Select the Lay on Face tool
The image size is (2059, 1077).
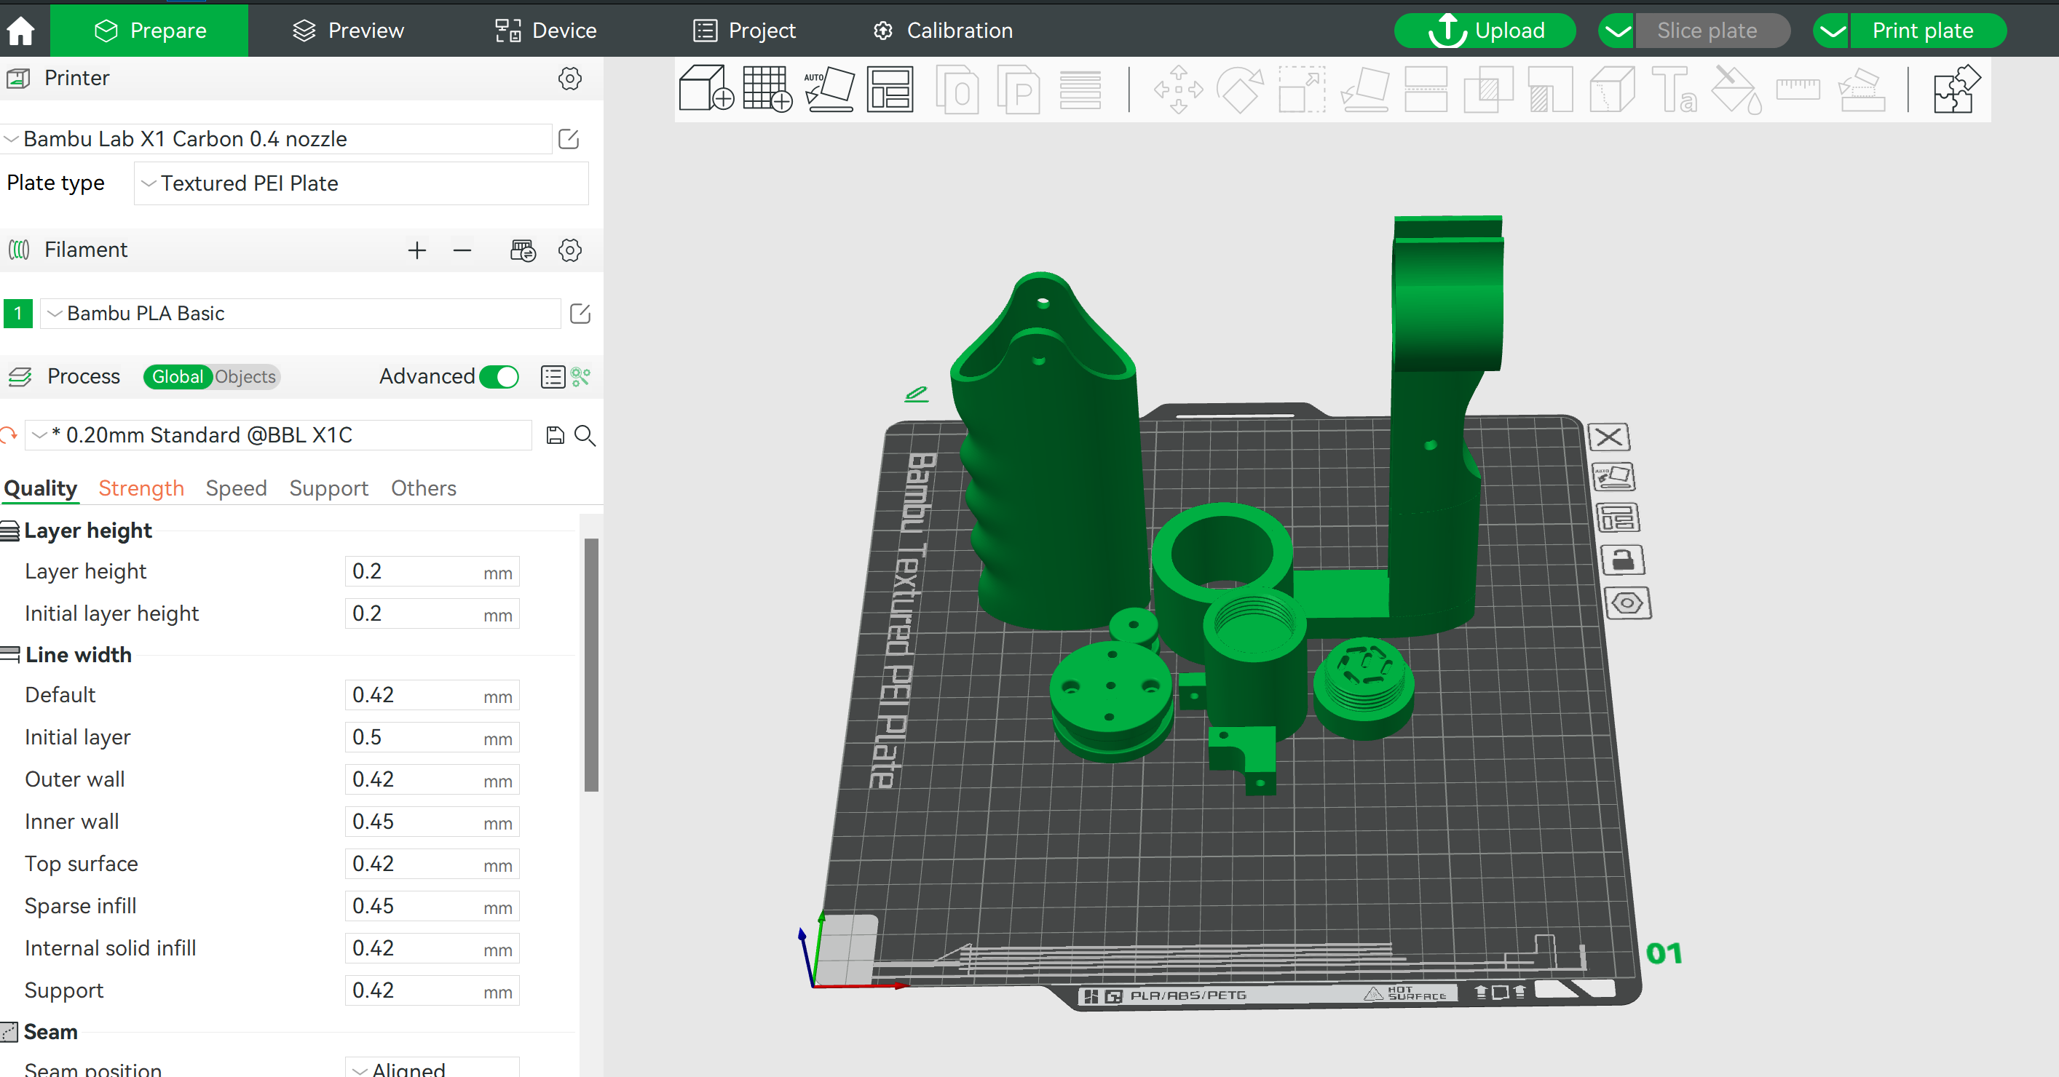pos(1364,90)
